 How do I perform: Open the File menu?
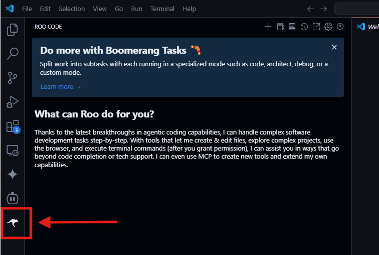27,9
